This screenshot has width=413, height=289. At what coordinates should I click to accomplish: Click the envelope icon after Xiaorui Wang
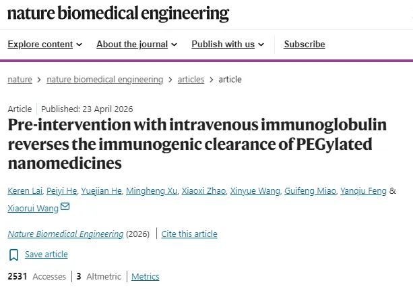[65, 206]
